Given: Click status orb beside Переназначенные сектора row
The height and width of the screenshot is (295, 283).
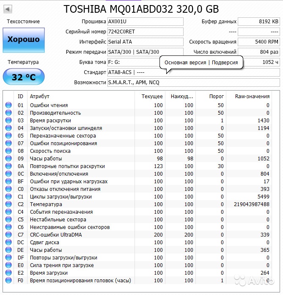Looking at the screenshot, I should tap(8, 135).
